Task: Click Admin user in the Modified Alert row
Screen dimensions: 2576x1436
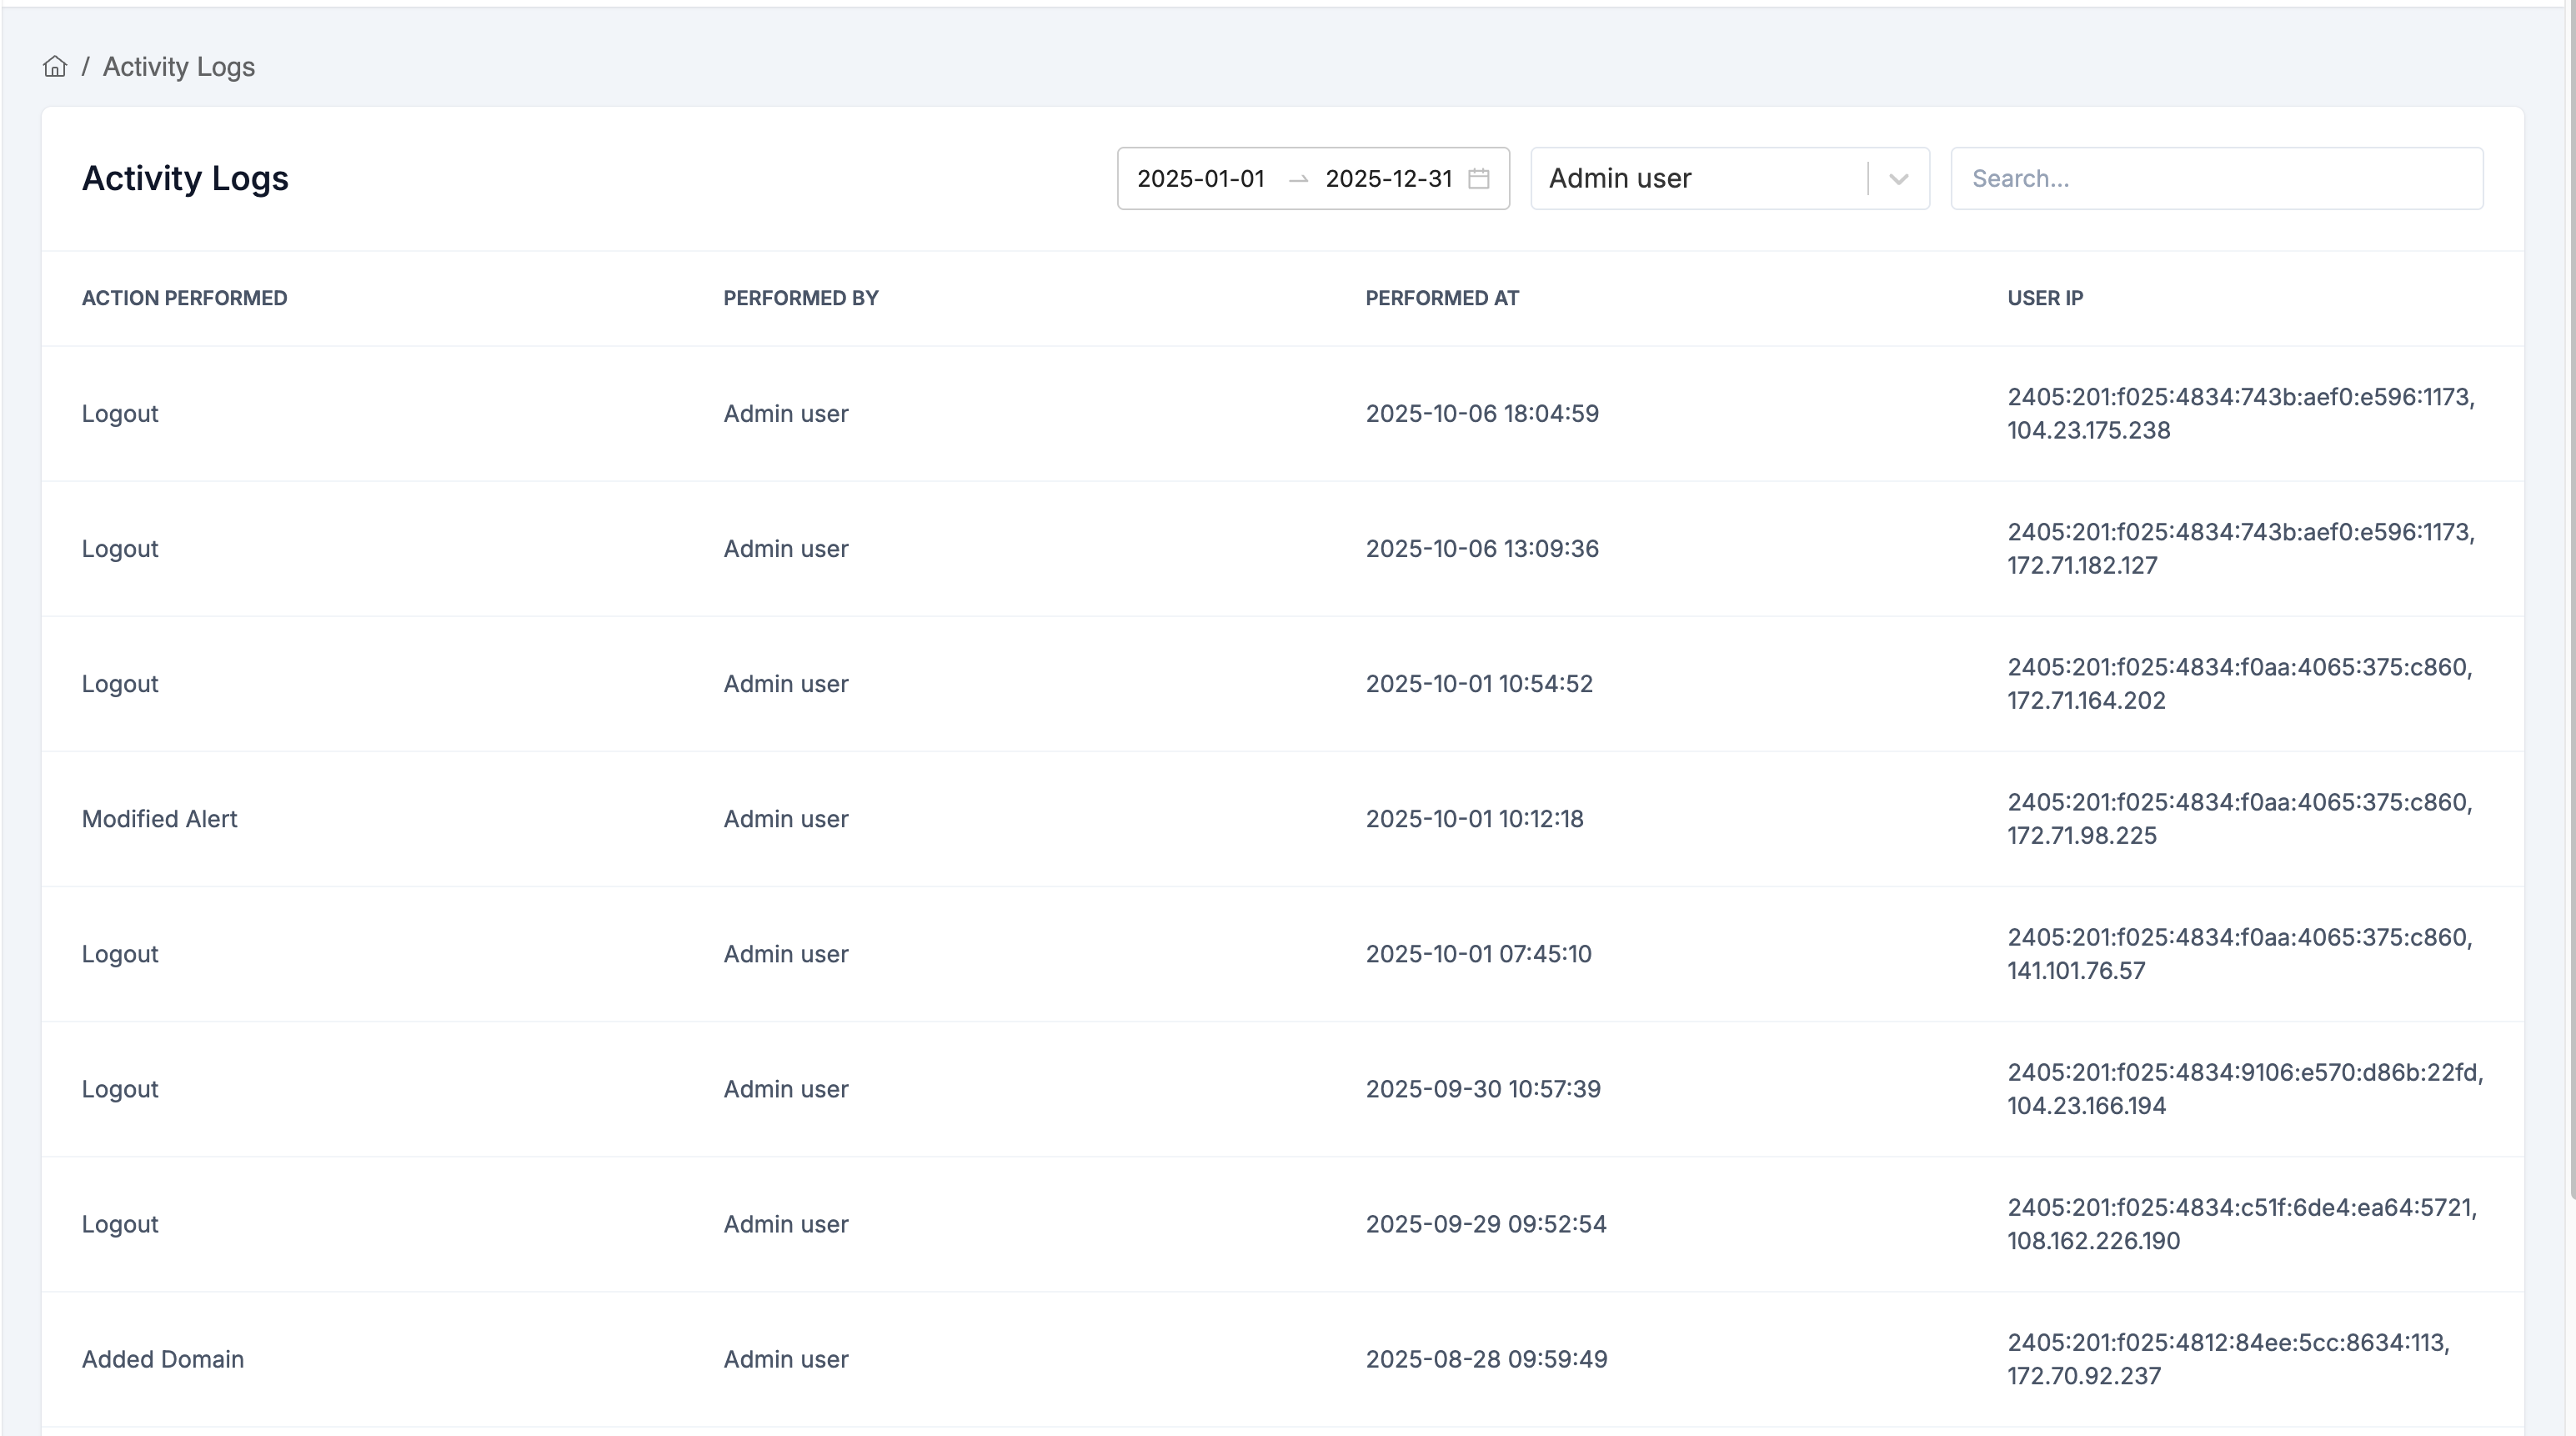Action: pos(785,818)
